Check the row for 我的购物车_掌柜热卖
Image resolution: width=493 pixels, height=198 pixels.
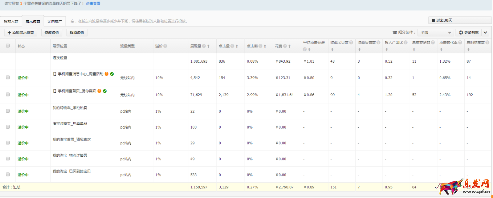[8, 111]
